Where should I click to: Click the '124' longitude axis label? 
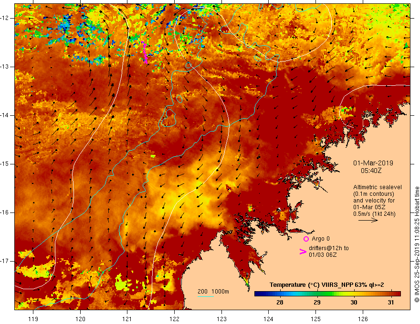point(269,319)
